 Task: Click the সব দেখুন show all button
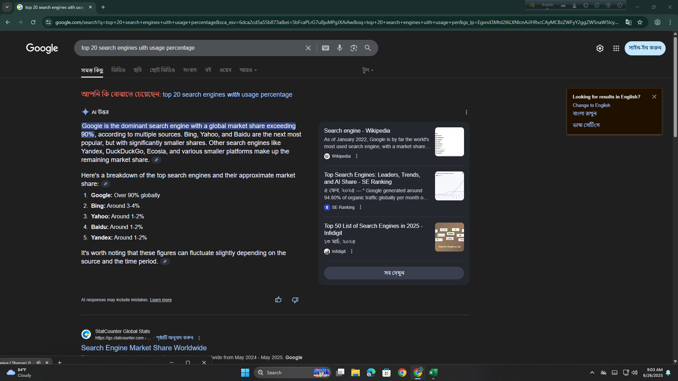click(x=394, y=273)
